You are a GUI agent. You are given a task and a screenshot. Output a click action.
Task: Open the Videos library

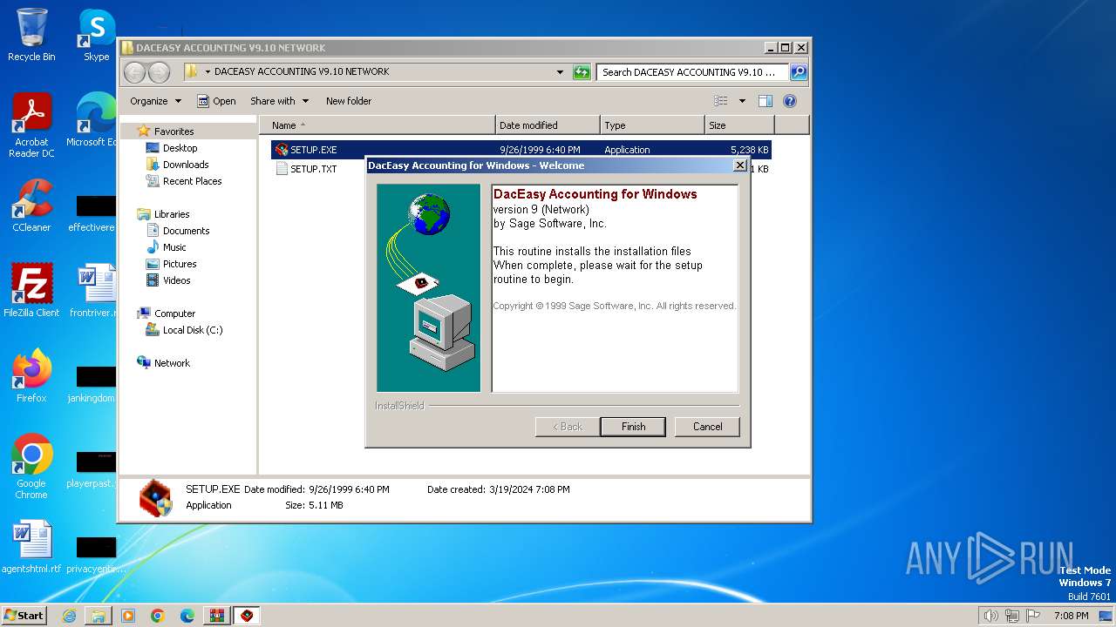pyautogui.click(x=176, y=280)
